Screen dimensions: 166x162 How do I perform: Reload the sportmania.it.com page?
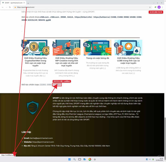(10, 7)
